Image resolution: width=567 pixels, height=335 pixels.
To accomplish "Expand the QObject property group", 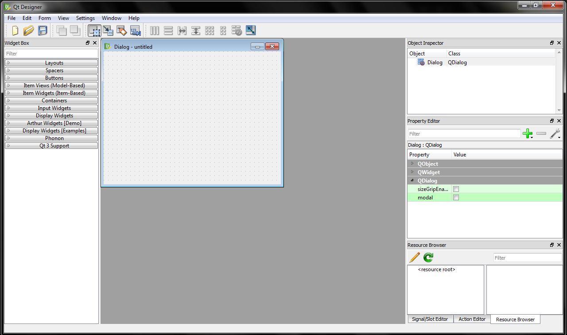I will 412,164.
